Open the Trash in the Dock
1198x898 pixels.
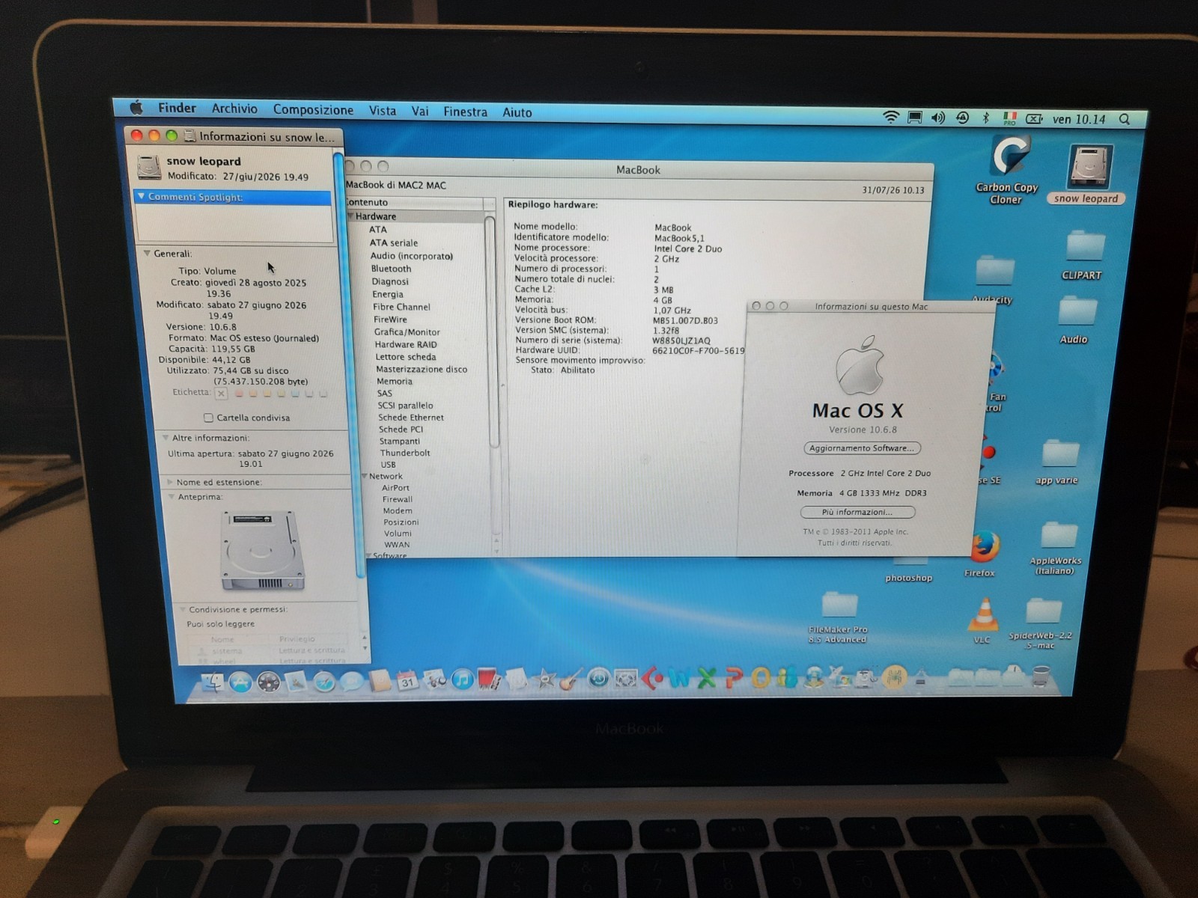[x=1042, y=677]
